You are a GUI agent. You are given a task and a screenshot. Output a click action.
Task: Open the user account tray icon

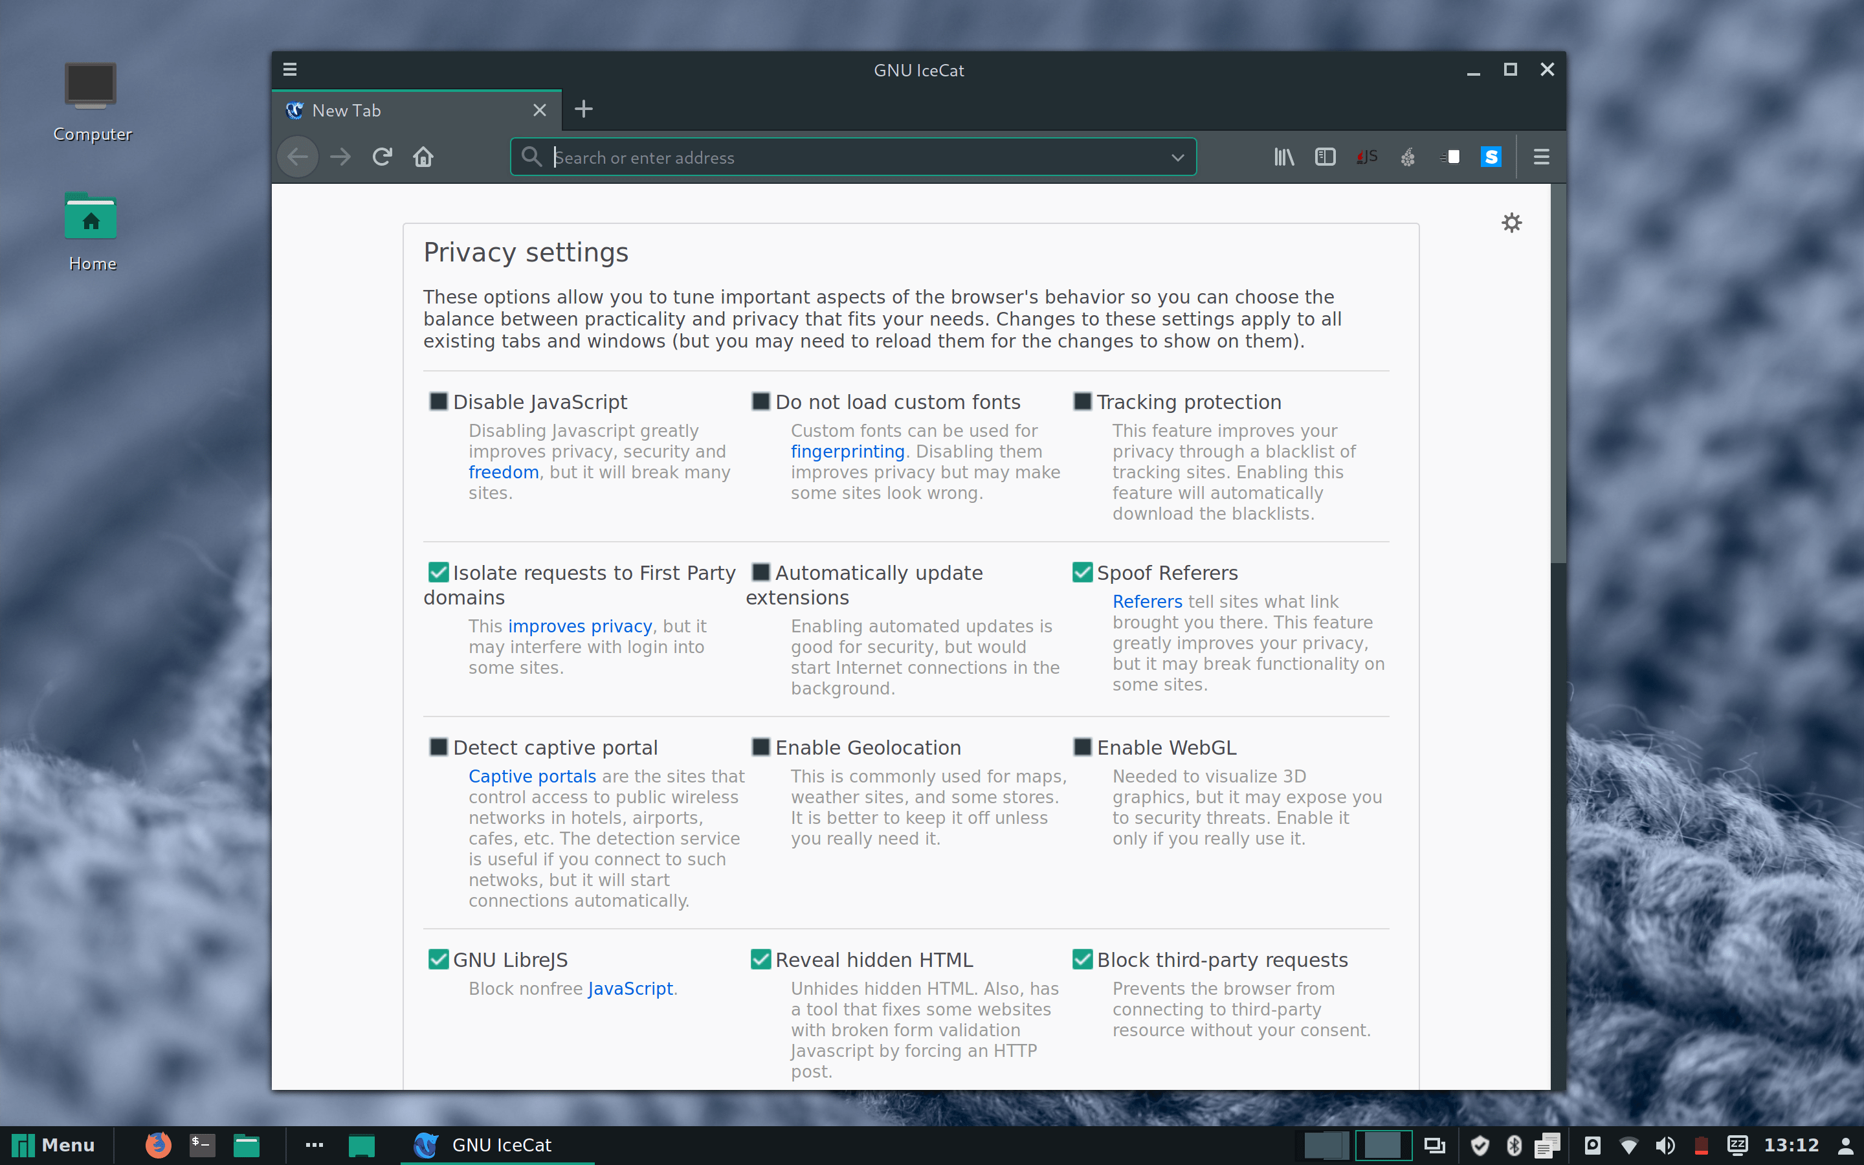point(1845,1146)
